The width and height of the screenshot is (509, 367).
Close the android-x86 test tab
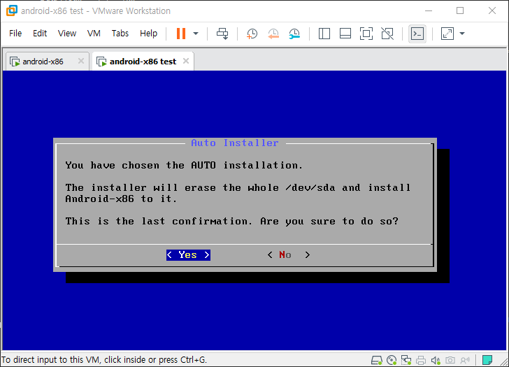click(x=186, y=61)
